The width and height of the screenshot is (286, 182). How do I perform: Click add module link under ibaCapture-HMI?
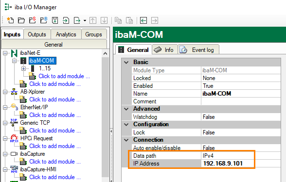tap(55, 177)
